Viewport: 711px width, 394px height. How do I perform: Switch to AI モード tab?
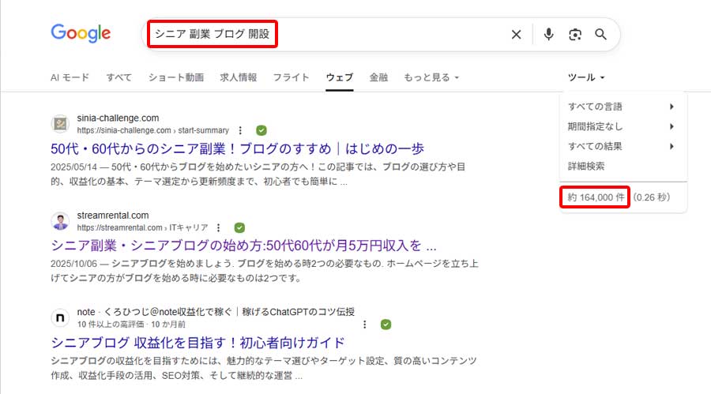pyautogui.click(x=70, y=77)
